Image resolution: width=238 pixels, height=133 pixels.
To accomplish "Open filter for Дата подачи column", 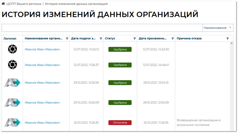I will tap(101, 38).
